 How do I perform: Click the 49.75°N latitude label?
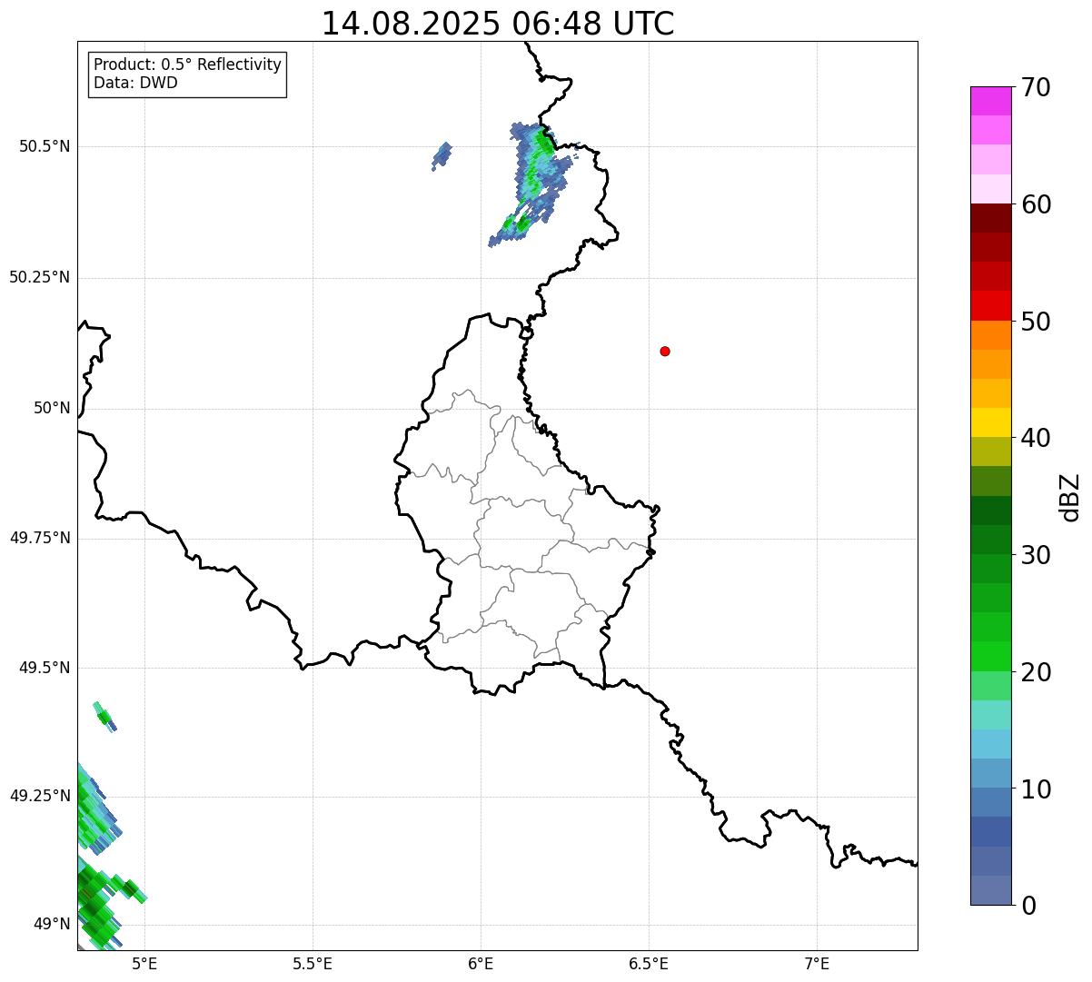pyautogui.click(x=40, y=538)
